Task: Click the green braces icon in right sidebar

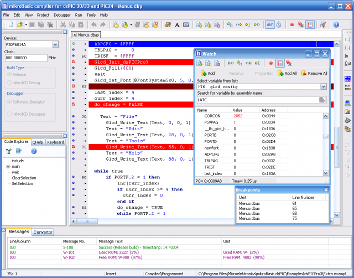Action: 347,39
